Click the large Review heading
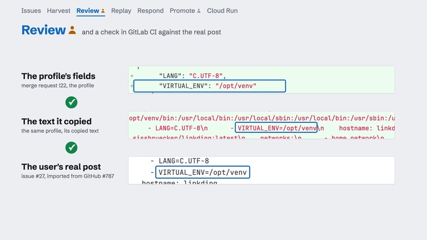This screenshot has width=427, height=240. click(x=43, y=30)
